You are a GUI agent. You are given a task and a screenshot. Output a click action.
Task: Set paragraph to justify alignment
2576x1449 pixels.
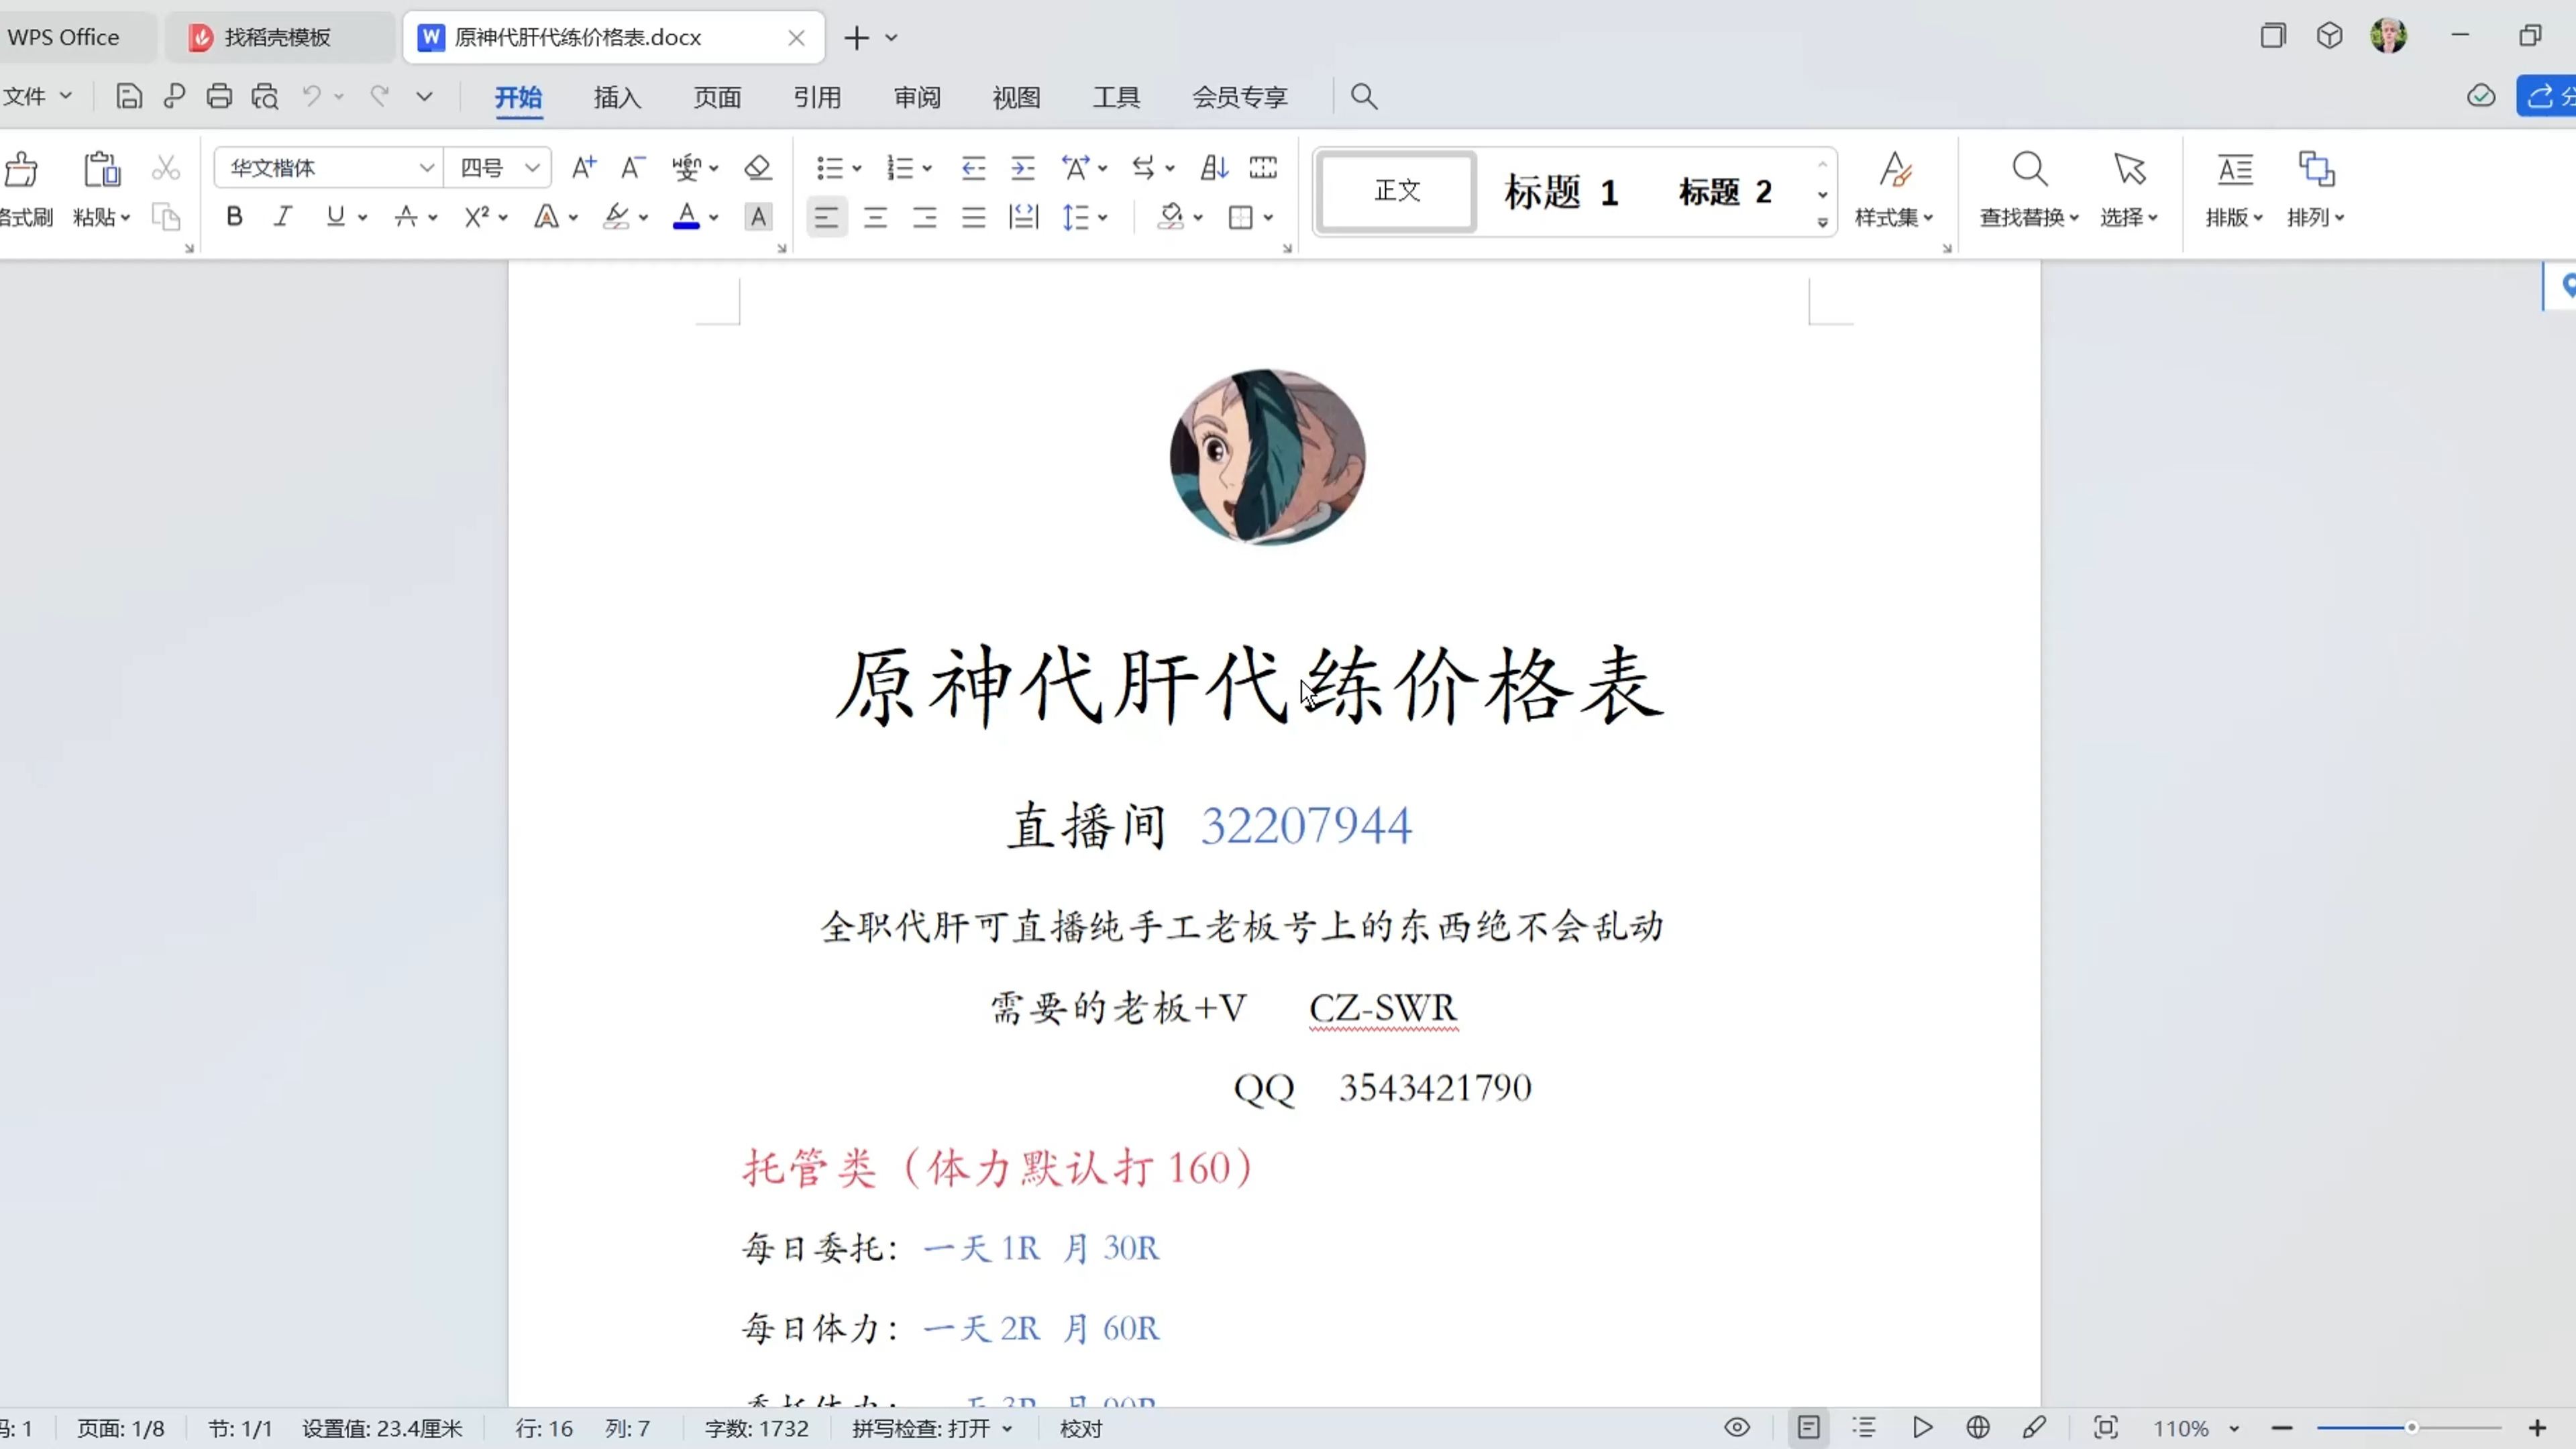click(974, 217)
